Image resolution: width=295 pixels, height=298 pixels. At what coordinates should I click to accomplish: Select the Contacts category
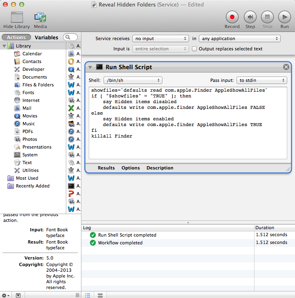32,61
